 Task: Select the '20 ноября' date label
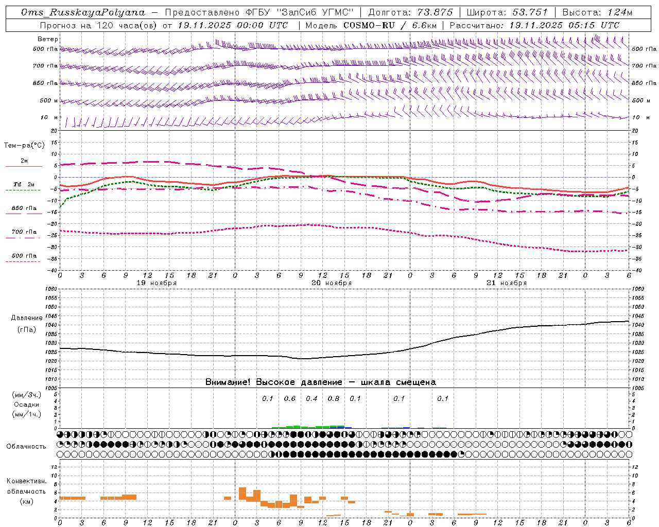coord(332,283)
